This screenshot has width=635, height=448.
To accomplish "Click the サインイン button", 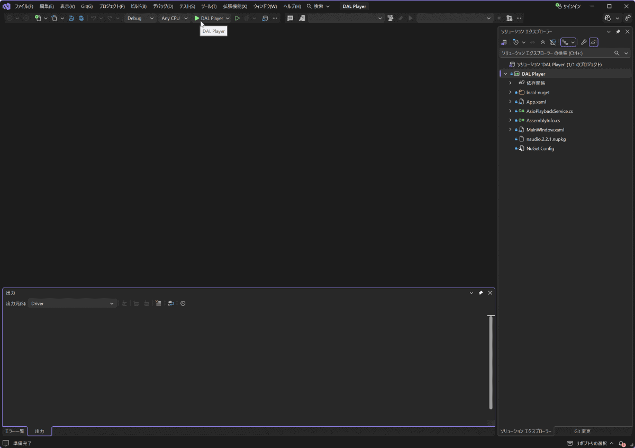I will click(568, 6).
